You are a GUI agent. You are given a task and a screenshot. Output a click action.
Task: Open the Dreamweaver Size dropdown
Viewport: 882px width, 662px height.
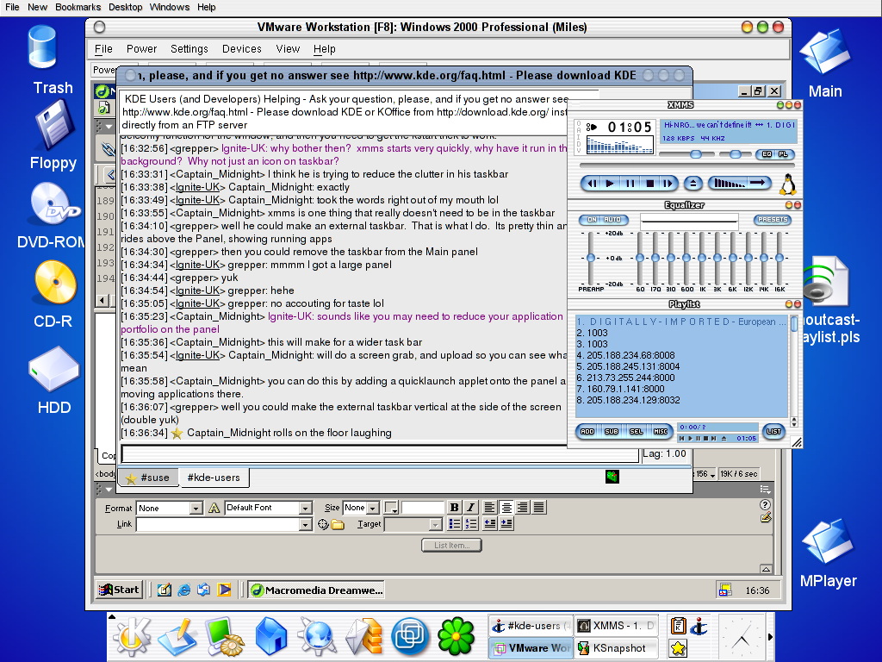click(x=372, y=509)
